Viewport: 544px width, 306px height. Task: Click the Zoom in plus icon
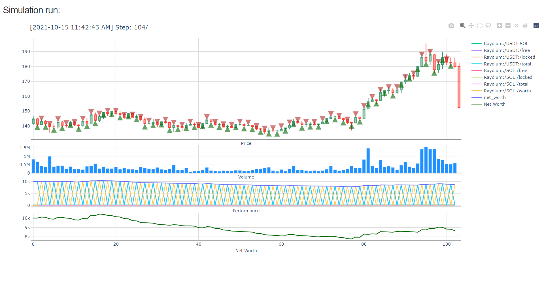[x=500, y=26]
